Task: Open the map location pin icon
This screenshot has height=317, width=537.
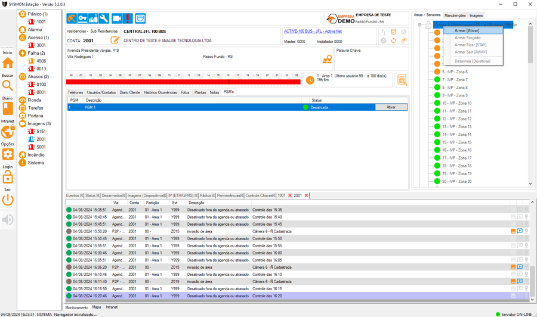Action: coord(327,59)
